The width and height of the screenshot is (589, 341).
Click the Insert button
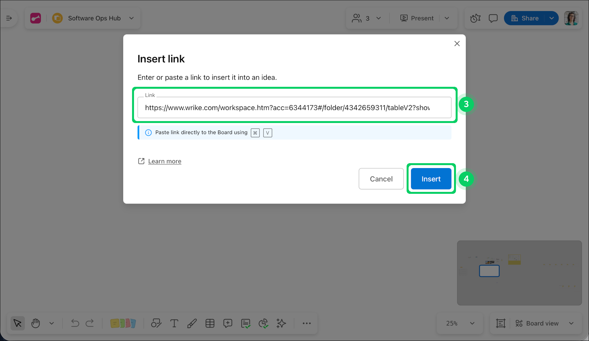pos(431,179)
